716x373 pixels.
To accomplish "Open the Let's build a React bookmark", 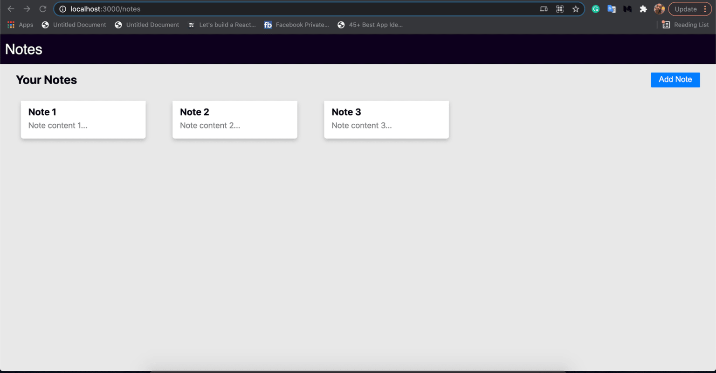I will coord(222,25).
